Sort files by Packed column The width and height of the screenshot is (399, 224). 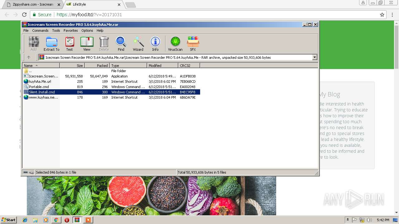click(x=97, y=66)
